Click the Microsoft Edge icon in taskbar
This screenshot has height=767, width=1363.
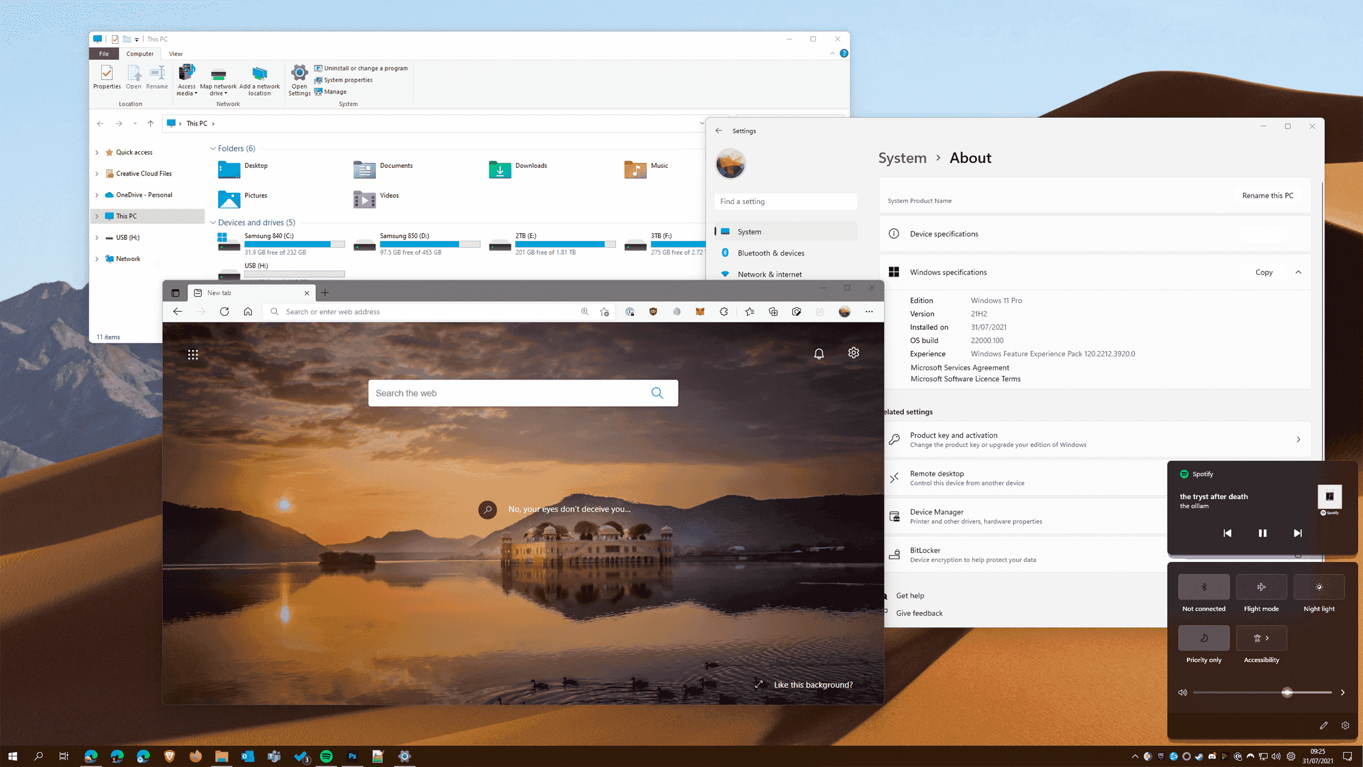[x=91, y=756]
